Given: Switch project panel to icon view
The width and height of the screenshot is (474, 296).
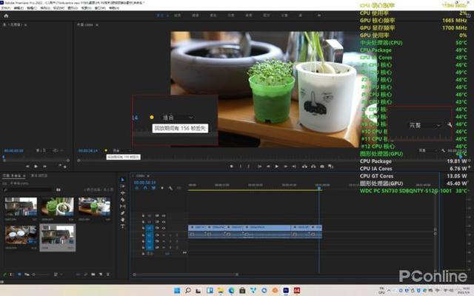Looking at the screenshot, I should click(x=19, y=275).
